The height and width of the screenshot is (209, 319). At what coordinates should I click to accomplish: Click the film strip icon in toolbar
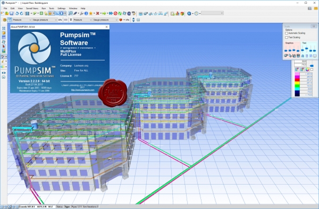(27, 13)
